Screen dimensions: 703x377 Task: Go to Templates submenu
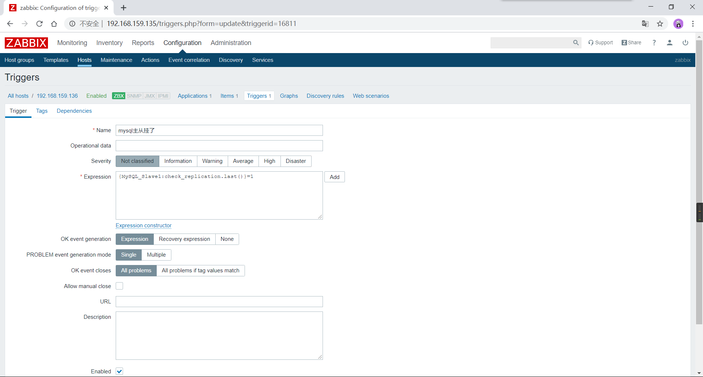pos(56,60)
